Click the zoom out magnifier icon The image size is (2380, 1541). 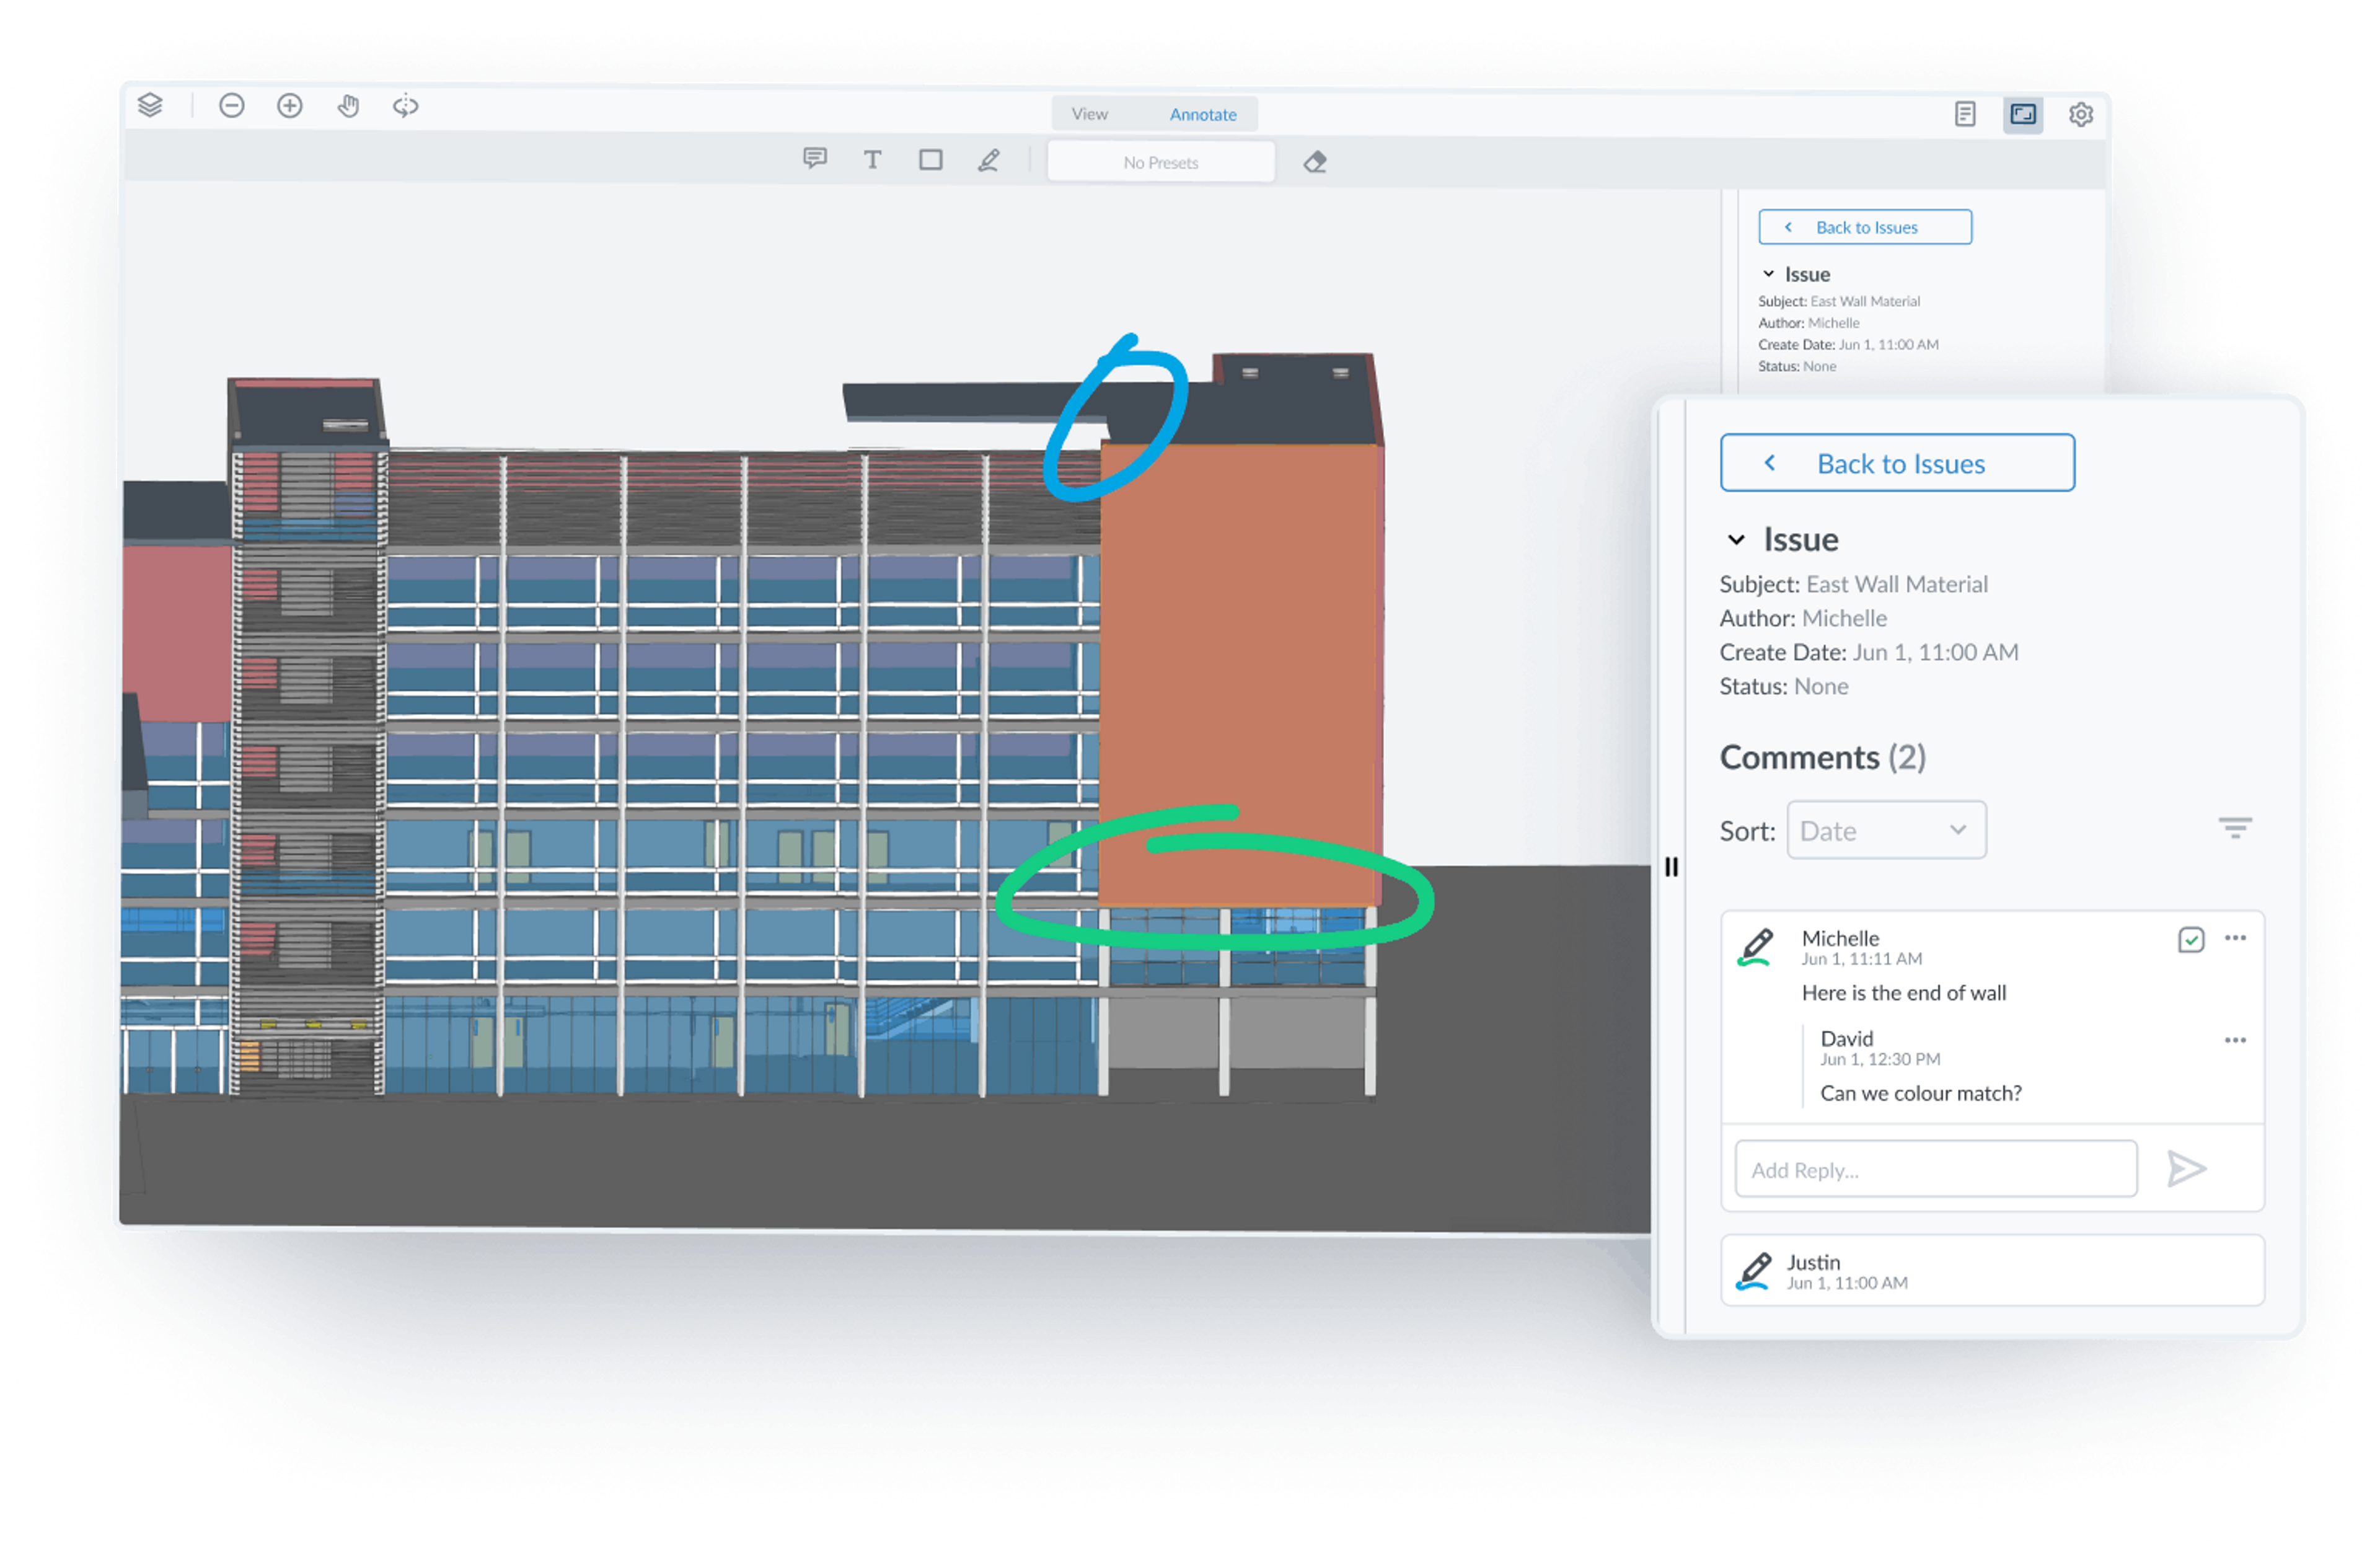tap(231, 106)
